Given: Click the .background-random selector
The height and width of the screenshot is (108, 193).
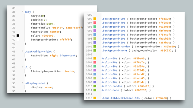Looking at the screenshot, I should (116, 46).
